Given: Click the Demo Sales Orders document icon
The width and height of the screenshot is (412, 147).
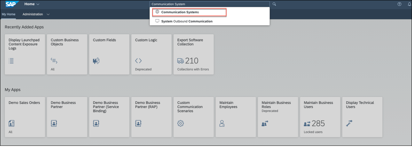Looking at the screenshot, I should click(x=11, y=123).
